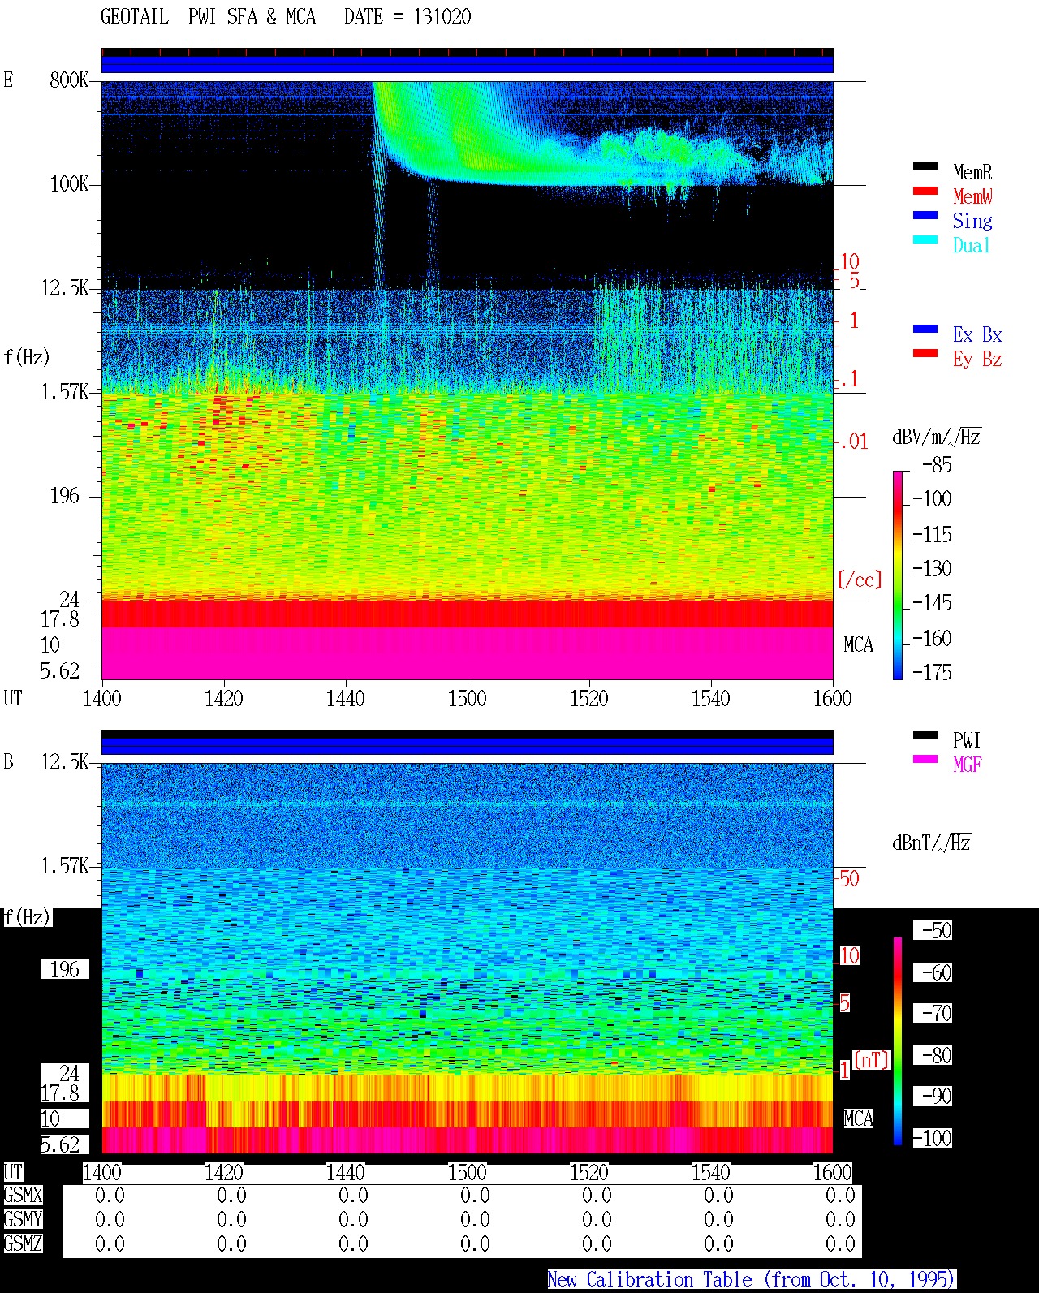Click the dBnT/√Hz unit label
This screenshot has height=1293, width=1039.
tap(932, 843)
